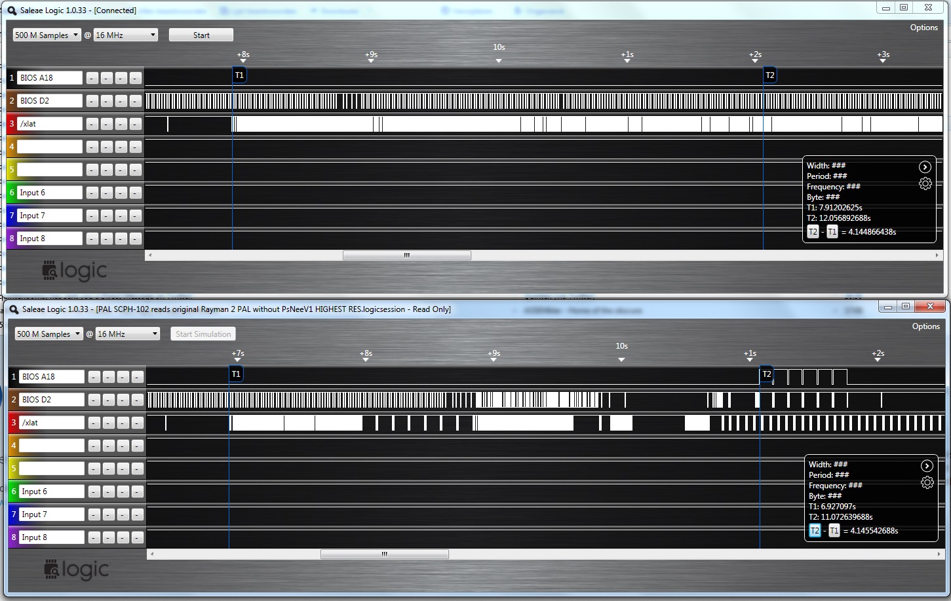Select T2 timing marker flag in top window
This screenshot has width=951, height=601.
coord(770,75)
